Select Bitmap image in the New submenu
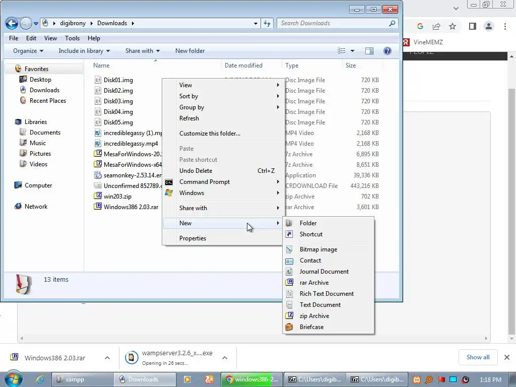Image resolution: width=516 pixels, height=387 pixels. coord(329,249)
